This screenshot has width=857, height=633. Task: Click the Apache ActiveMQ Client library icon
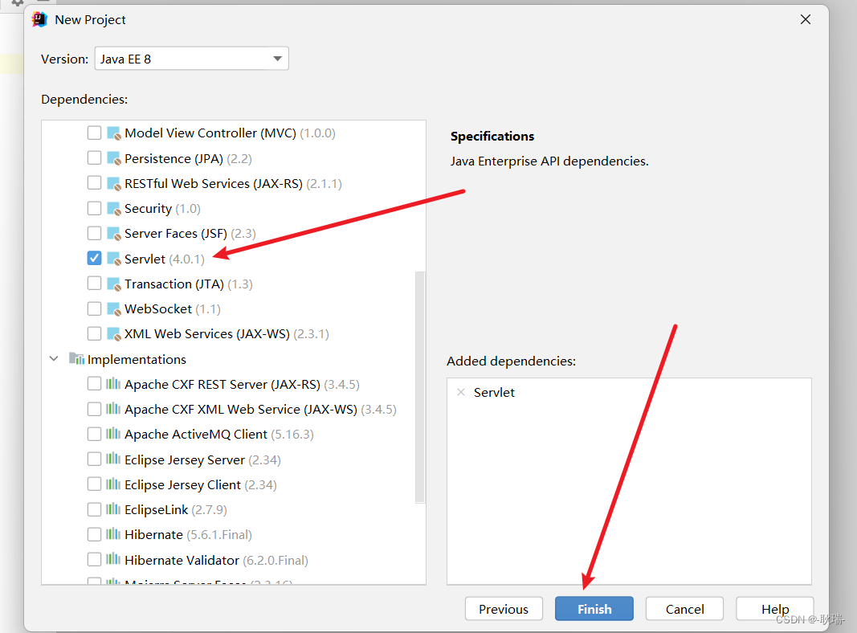point(113,434)
